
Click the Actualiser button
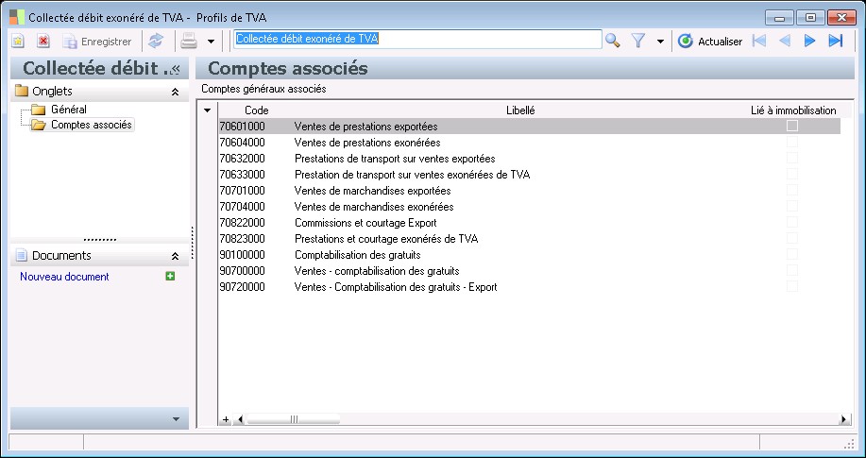(x=710, y=41)
